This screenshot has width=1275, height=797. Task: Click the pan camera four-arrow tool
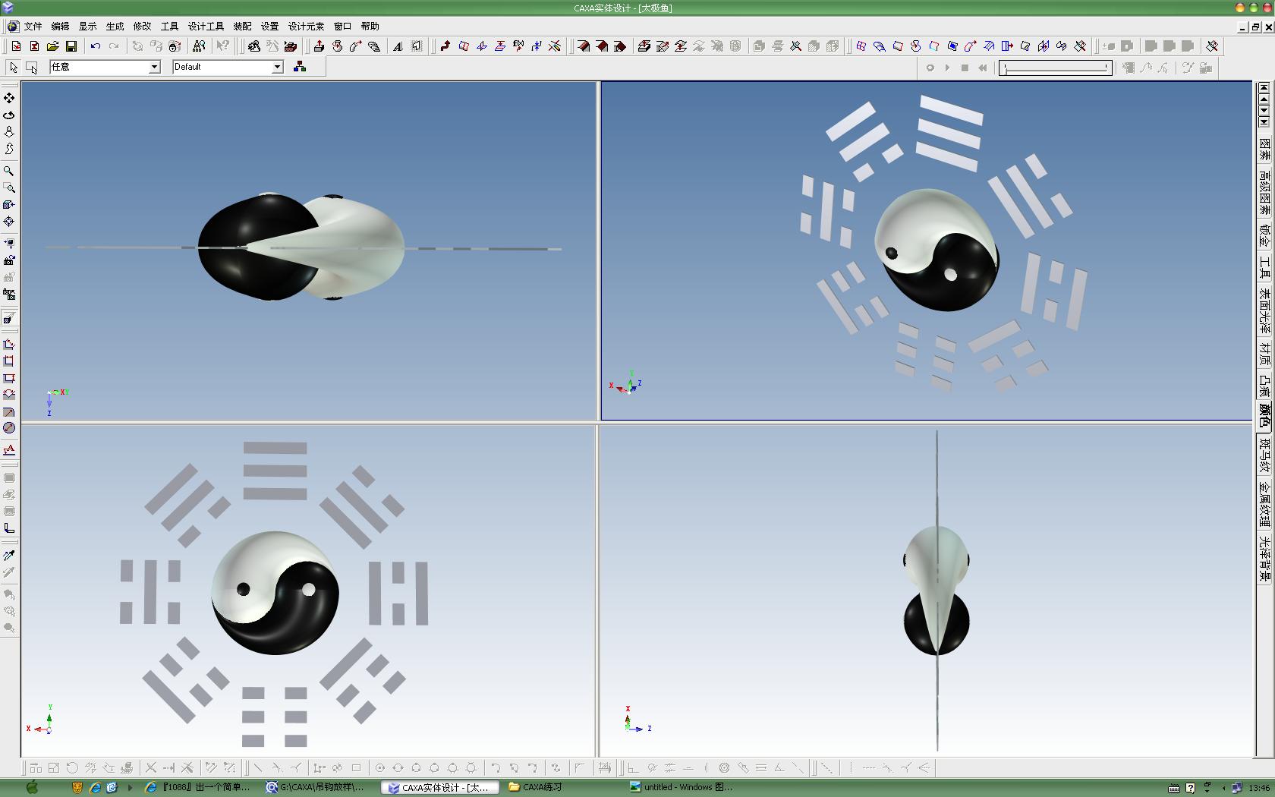coord(9,98)
